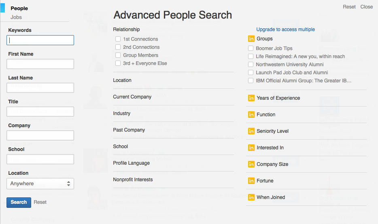The image size is (378, 224).
Task: Focus the Keywords text field
Action: (40, 40)
